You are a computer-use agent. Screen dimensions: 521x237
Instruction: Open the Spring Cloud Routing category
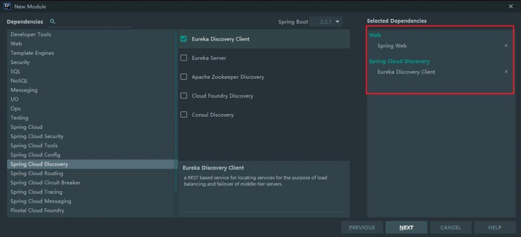(36, 173)
